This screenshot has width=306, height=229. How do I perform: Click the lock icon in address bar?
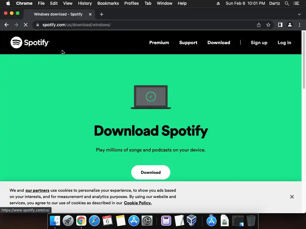pos(38,25)
